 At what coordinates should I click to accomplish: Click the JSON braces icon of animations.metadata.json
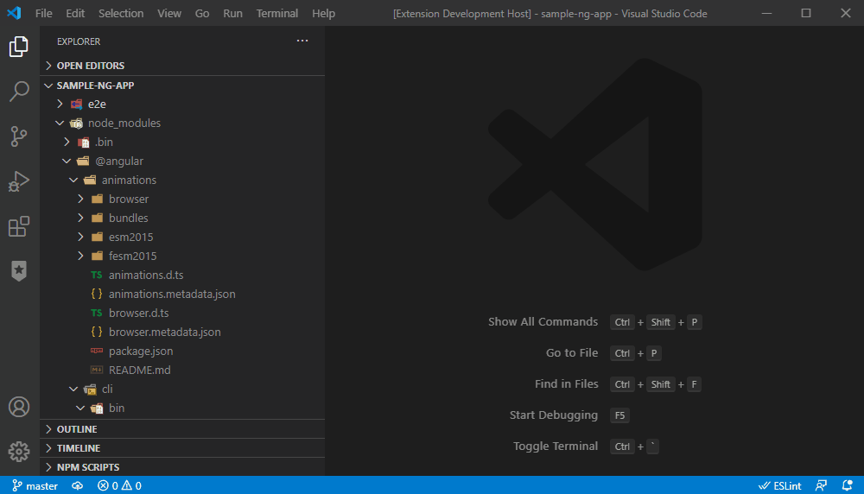(97, 294)
